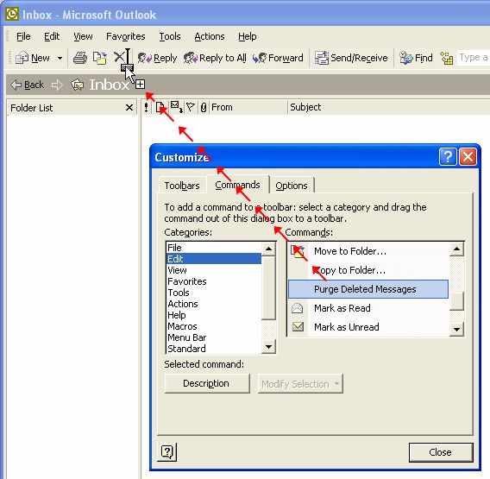Select Move to Folder command
This screenshot has height=479, width=490.
(368, 251)
